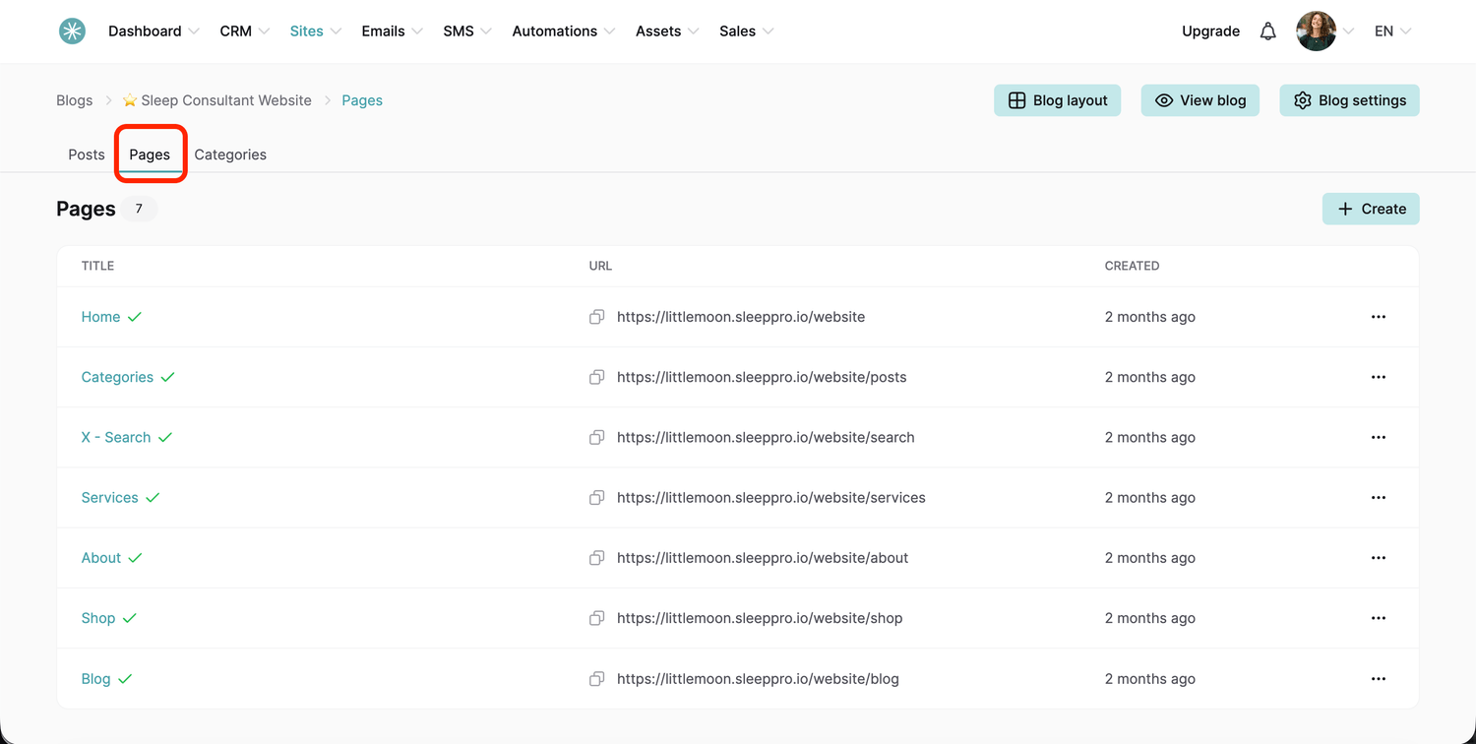Click the Upgrade link
Screen dimensions: 1476x744
[1210, 31]
